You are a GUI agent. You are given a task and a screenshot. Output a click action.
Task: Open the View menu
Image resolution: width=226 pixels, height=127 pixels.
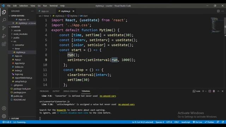[33, 6]
